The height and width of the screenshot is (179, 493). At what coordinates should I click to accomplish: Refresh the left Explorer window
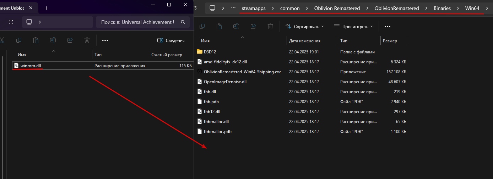pos(11,22)
